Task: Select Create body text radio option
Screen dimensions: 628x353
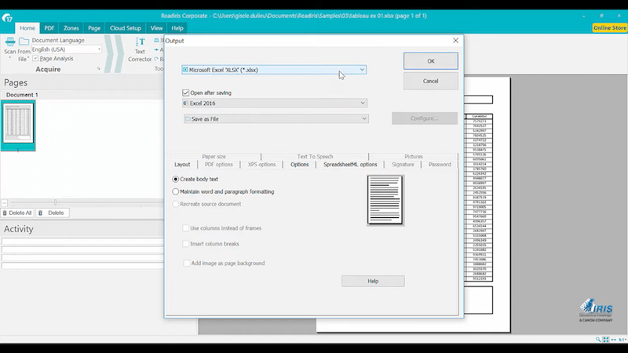Action: click(x=175, y=179)
